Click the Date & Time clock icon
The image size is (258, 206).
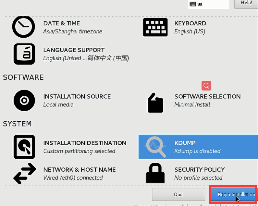(23, 27)
